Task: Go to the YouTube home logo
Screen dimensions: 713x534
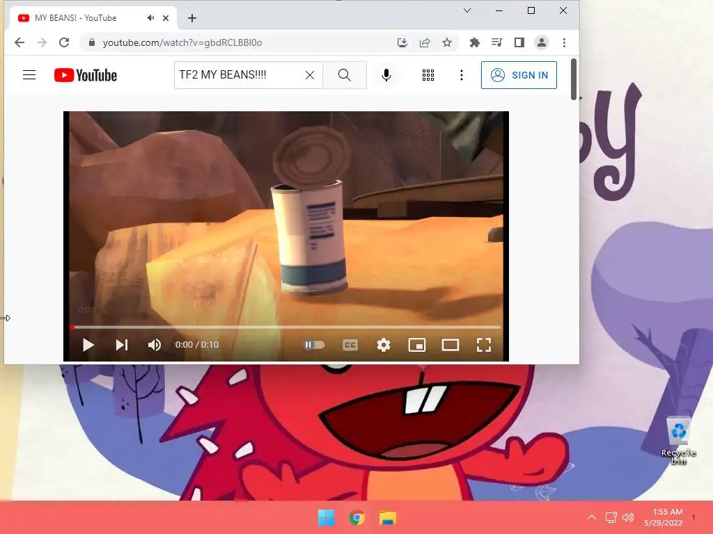Action: (x=86, y=75)
